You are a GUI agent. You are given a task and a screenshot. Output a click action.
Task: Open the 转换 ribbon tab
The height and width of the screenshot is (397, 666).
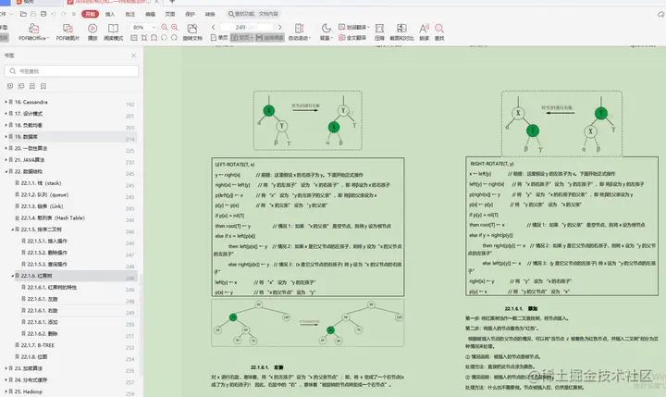tap(210, 14)
